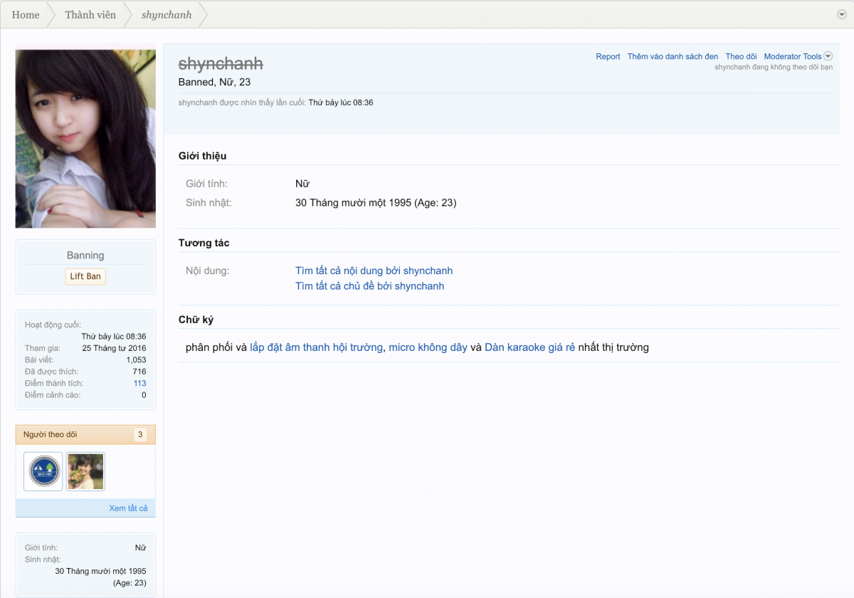The width and height of the screenshot is (854, 598).
Task: Click the Lift Ban button
Action: pos(85,276)
